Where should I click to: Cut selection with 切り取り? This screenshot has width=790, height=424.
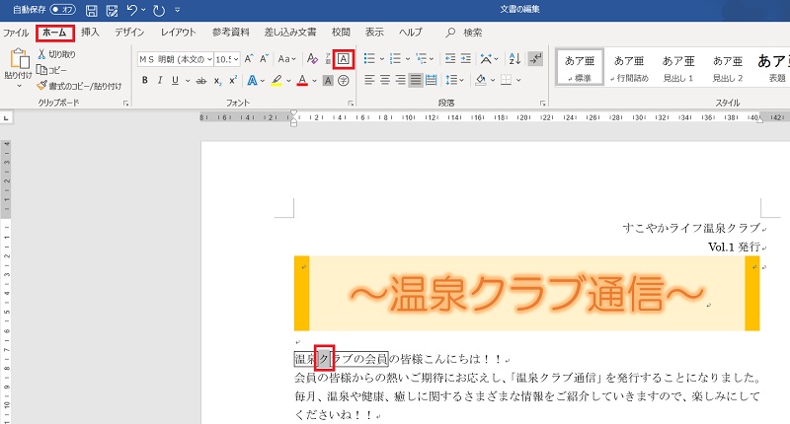coord(57,54)
